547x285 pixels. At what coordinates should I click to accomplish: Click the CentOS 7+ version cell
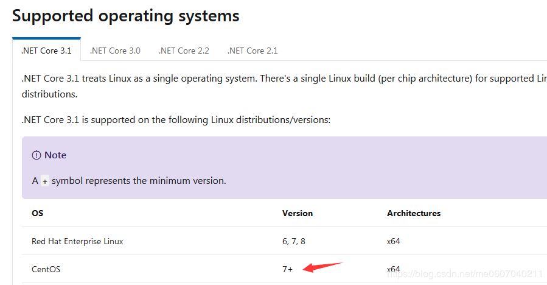tap(288, 269)
